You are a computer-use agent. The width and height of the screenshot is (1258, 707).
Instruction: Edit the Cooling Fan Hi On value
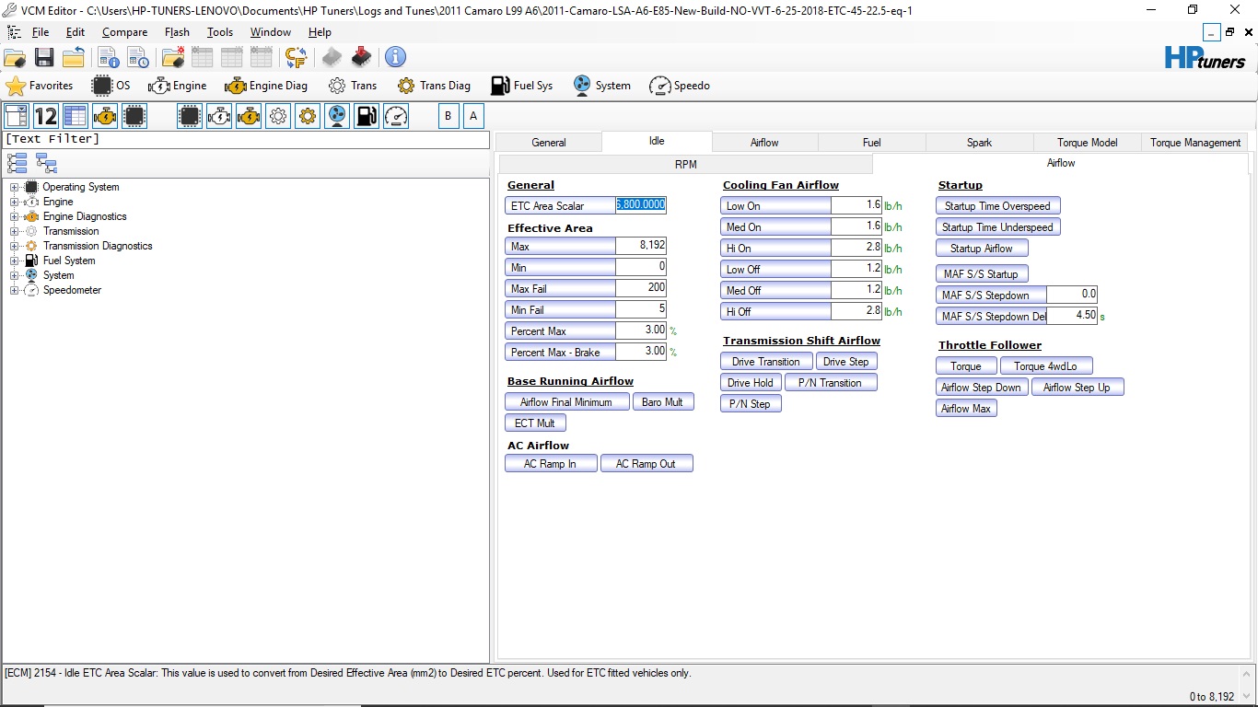click(x=856, y=248)
